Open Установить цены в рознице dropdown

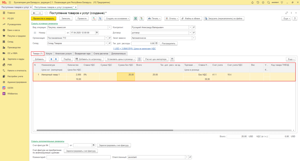pos(120,59)
